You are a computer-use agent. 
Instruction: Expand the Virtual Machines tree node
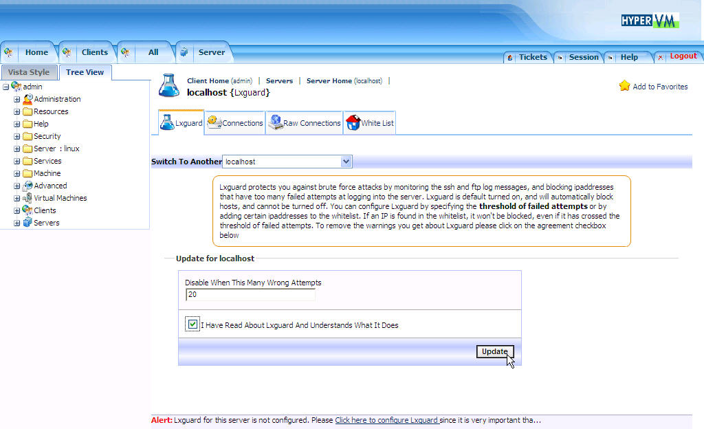(16, 199)
